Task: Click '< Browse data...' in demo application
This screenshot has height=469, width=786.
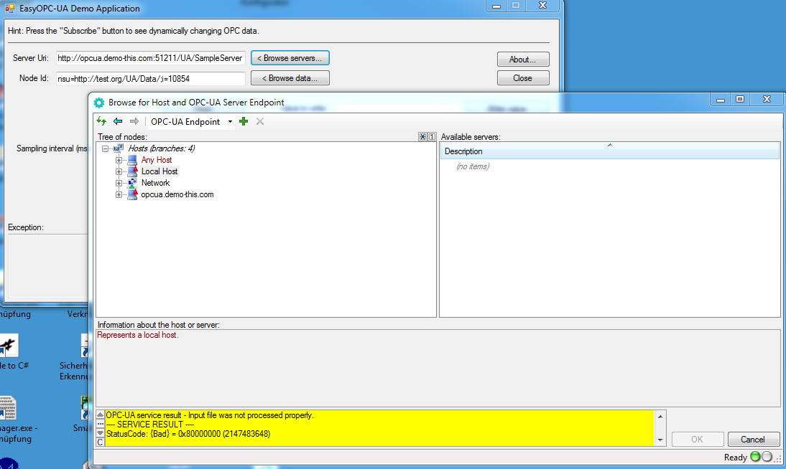Action: click(290, 78)
